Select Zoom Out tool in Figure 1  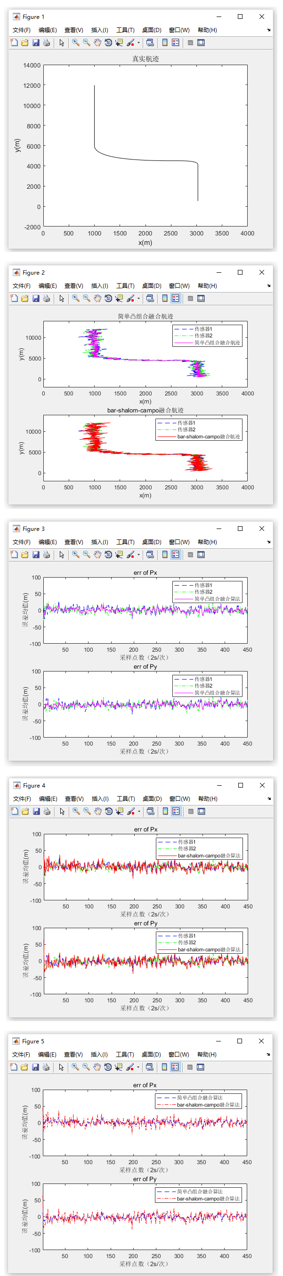point(87,43)
